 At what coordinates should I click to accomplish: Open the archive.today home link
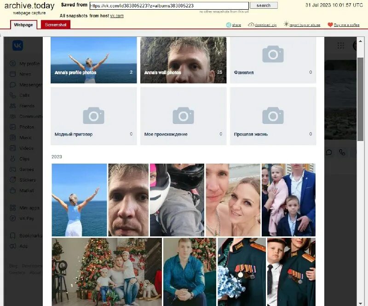(x=29, y=6)
